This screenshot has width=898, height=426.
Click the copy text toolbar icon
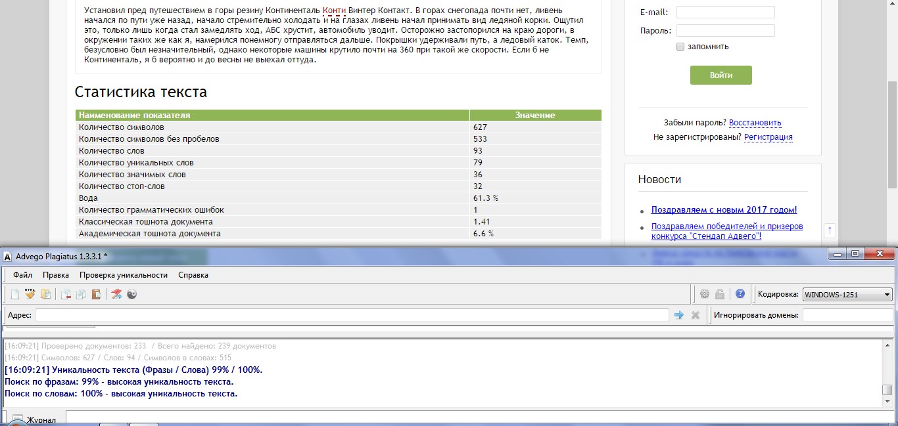pos(81,294)
